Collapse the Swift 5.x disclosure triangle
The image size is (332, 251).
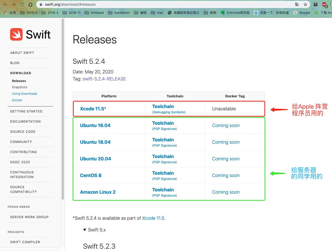click(85, 230)
